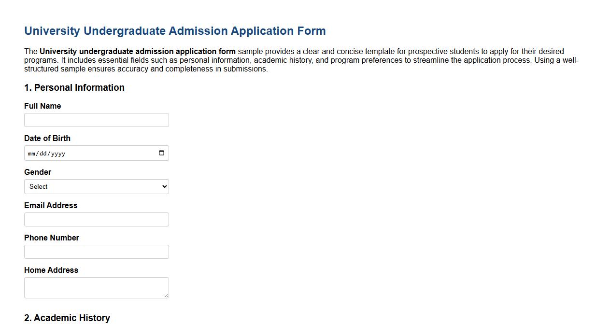Click the Email Address label text
This screenshot has width=610, height=324.
pos(51,205)
